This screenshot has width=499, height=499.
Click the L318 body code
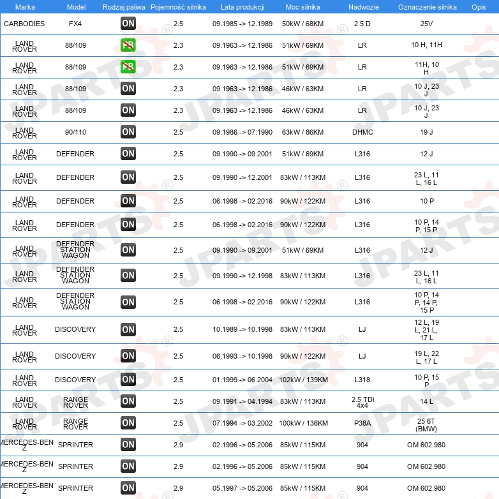click(x=362, y=380)
